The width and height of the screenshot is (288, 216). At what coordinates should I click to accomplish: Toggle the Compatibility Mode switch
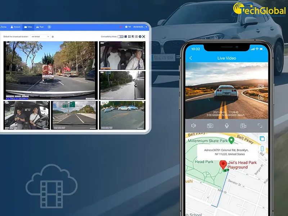click(x=121, y=37)
